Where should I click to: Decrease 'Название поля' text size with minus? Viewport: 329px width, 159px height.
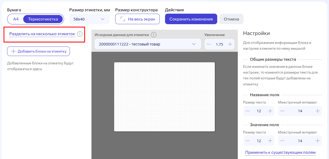(248, 111)
